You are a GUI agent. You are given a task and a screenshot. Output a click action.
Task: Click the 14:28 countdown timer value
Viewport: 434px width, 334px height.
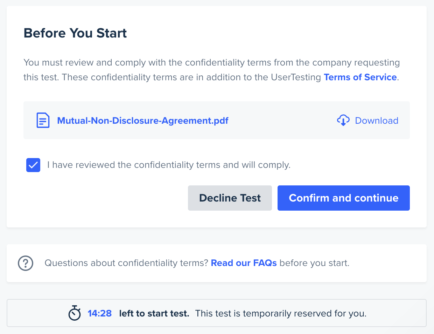[x=100, y=313]
